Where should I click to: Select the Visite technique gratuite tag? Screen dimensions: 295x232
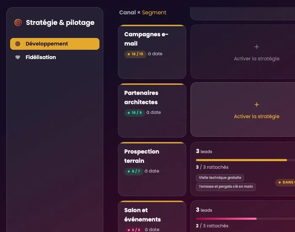click(x=220, y=178)
